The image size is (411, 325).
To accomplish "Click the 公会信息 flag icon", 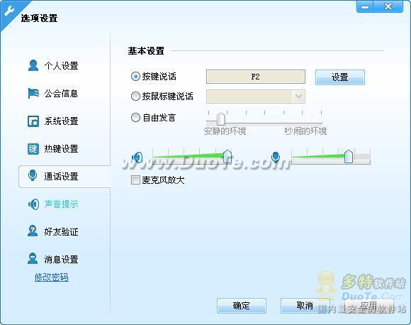I will [33, 93].
